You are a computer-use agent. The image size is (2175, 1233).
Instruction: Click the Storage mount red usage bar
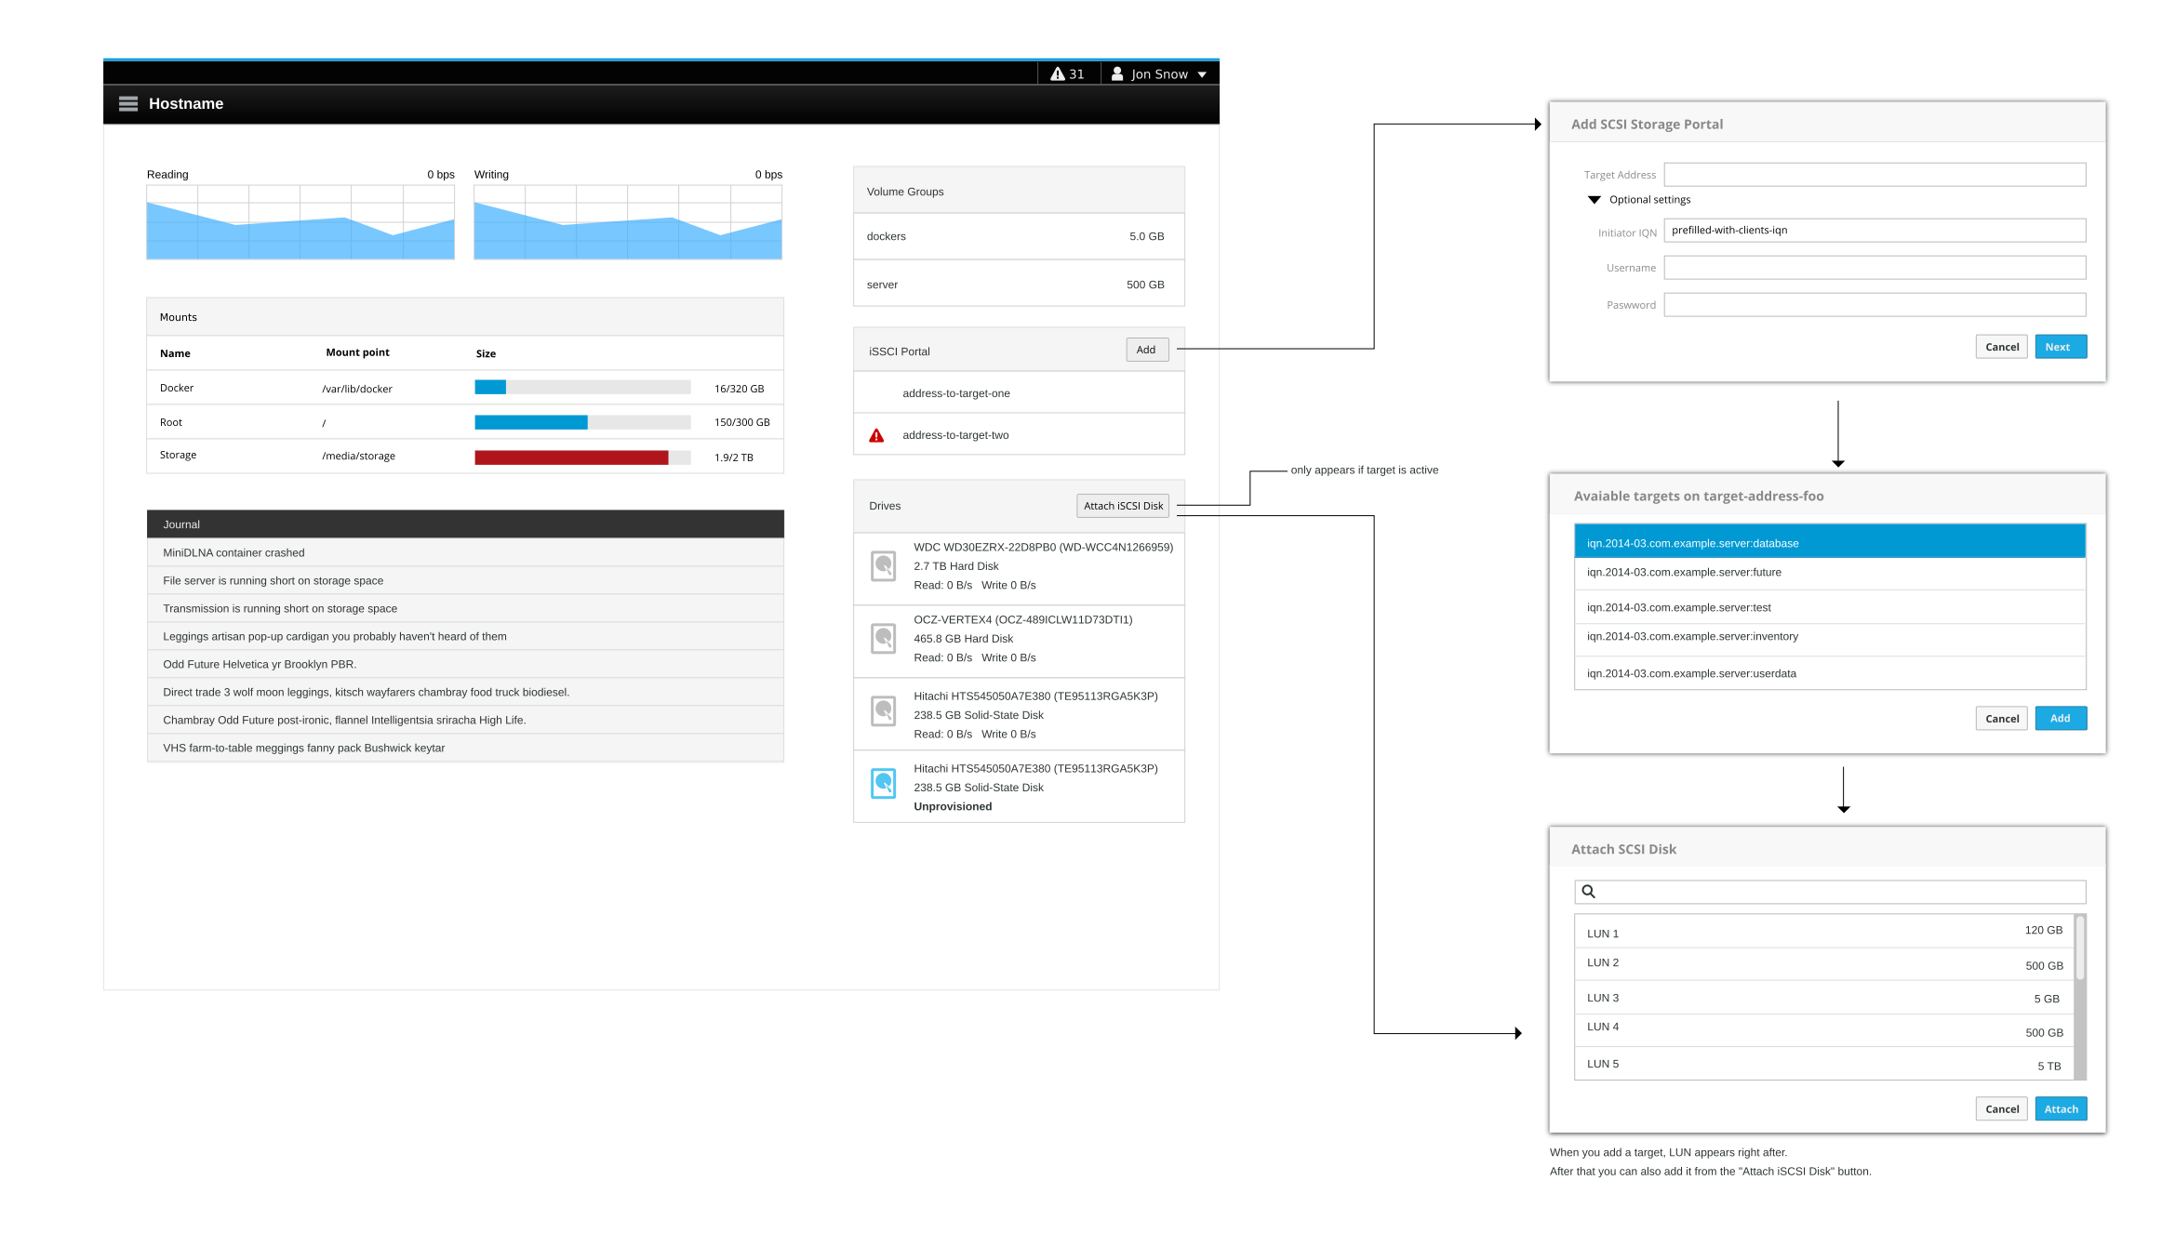pos(571,457)
